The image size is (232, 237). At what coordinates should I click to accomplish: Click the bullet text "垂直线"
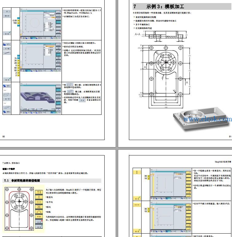(50, 197)
